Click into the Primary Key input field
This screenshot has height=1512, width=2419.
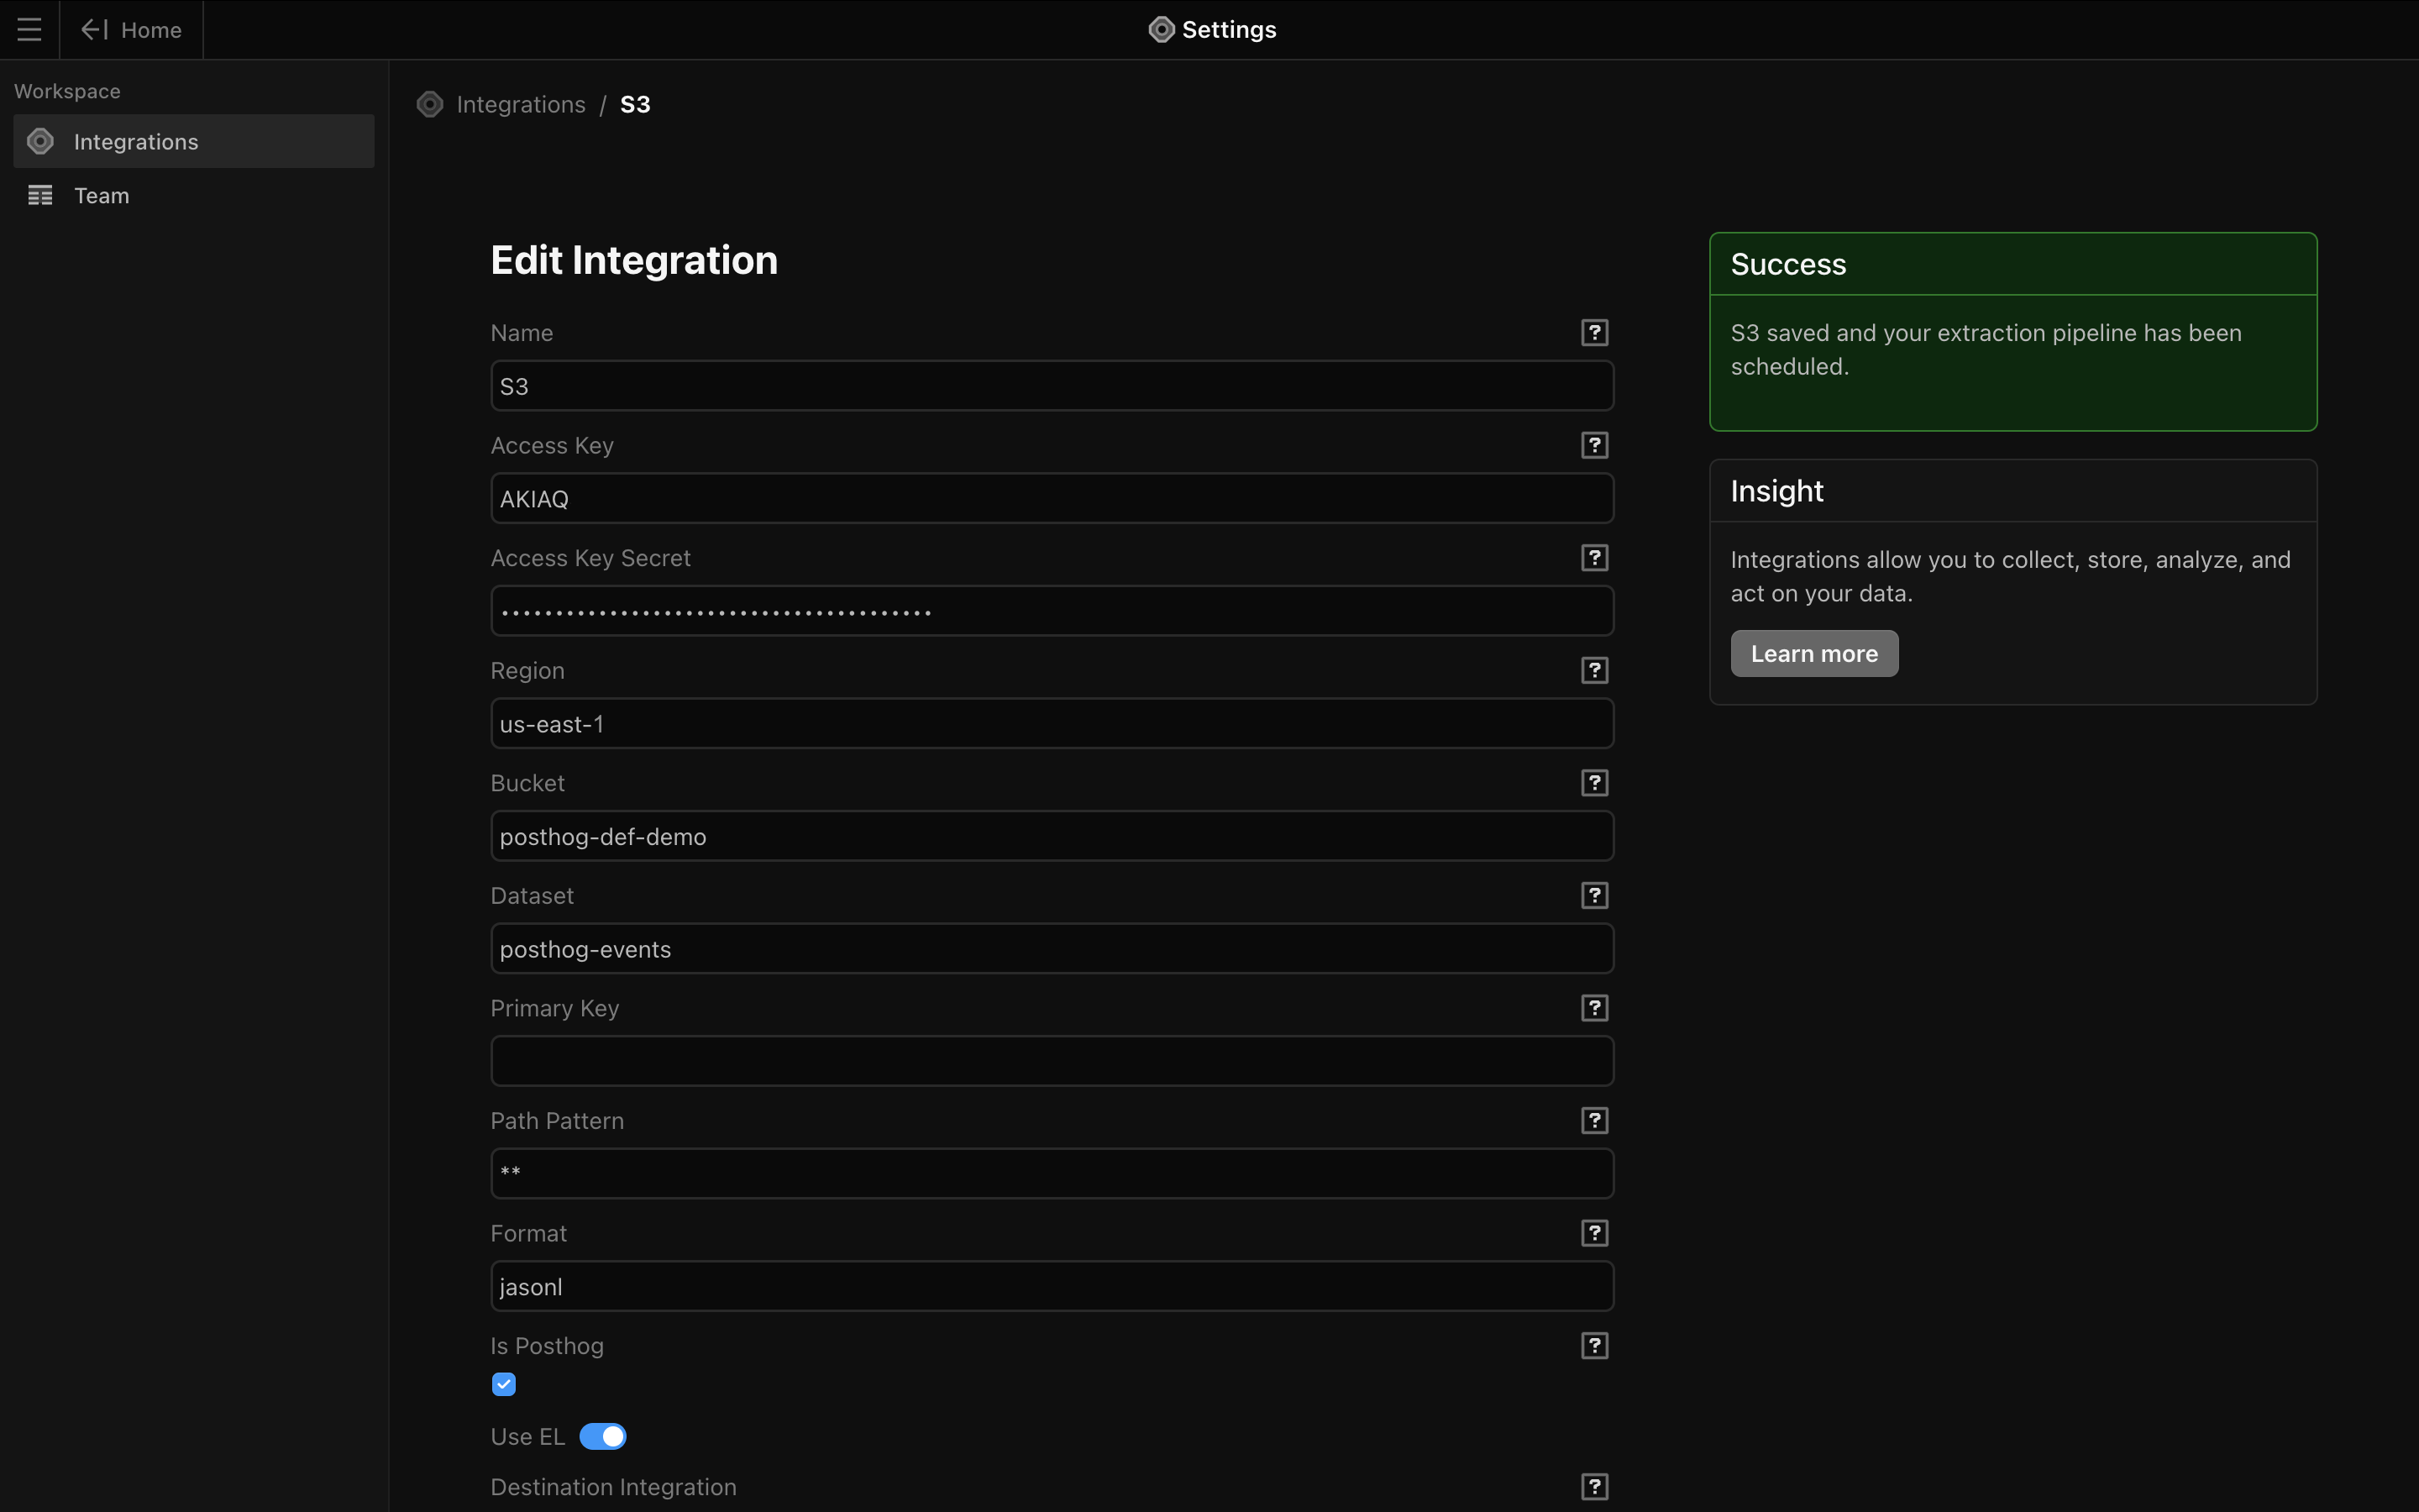(x=1052, y=1061)
